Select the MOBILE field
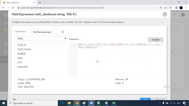Image resolution: width=189 pixels, height=106 pixels. point(22,54)
